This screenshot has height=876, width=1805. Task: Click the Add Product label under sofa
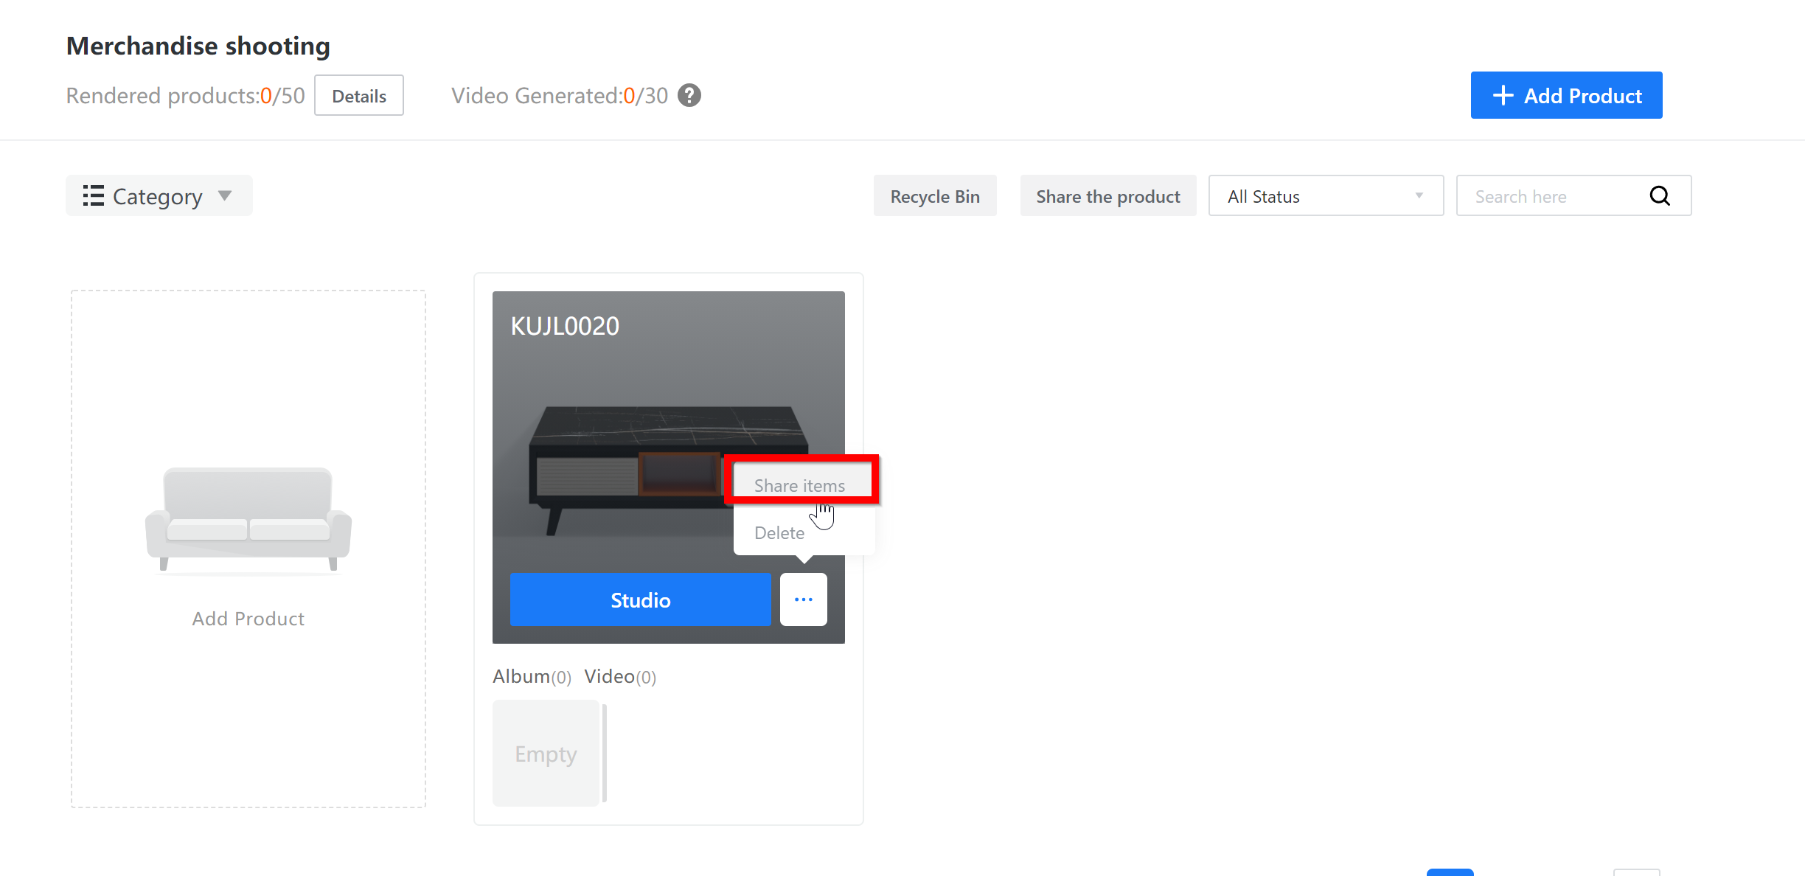tap(248, 618)
